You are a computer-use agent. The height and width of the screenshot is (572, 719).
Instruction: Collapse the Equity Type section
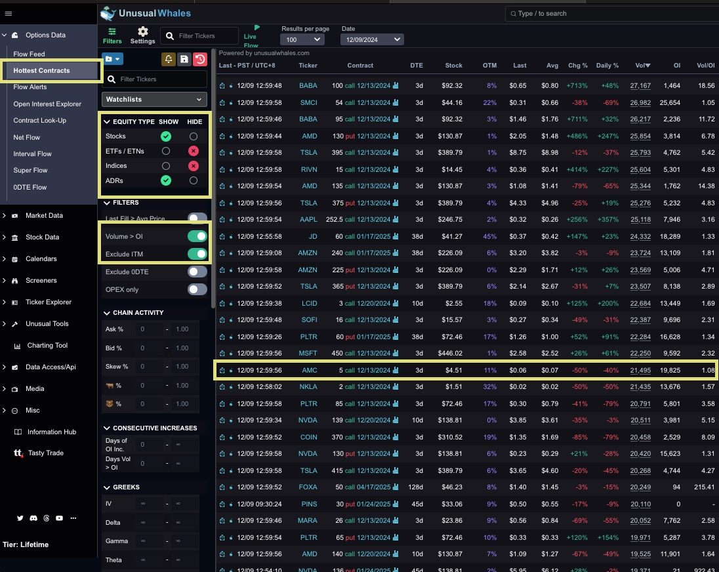pos(107,122)
